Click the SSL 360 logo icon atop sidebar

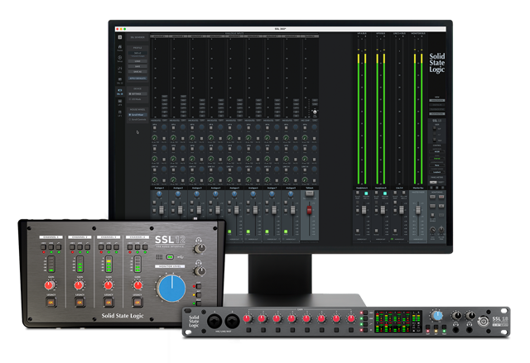(x=120, y=37)
